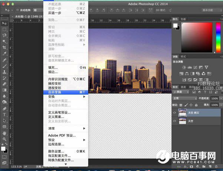
Task: Add a Brightness/Contrast adjustment
Action: tap(184, 67)
